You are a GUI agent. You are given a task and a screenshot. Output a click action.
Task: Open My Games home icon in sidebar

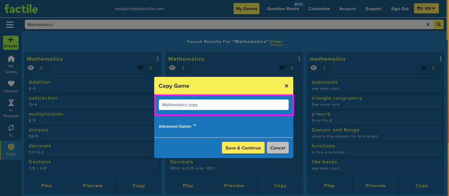coord(11,59)
